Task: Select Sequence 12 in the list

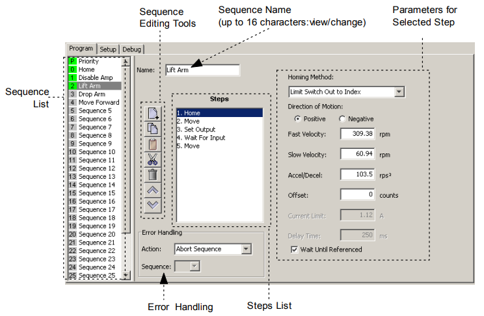Action: (95, 168)
